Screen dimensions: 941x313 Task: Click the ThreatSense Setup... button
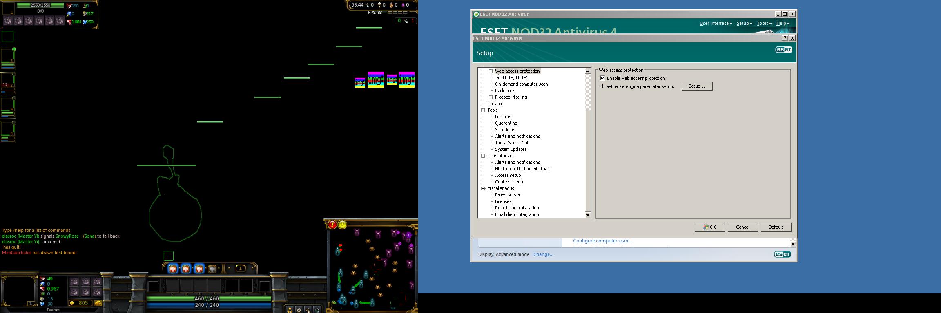[x=697, y=86]
